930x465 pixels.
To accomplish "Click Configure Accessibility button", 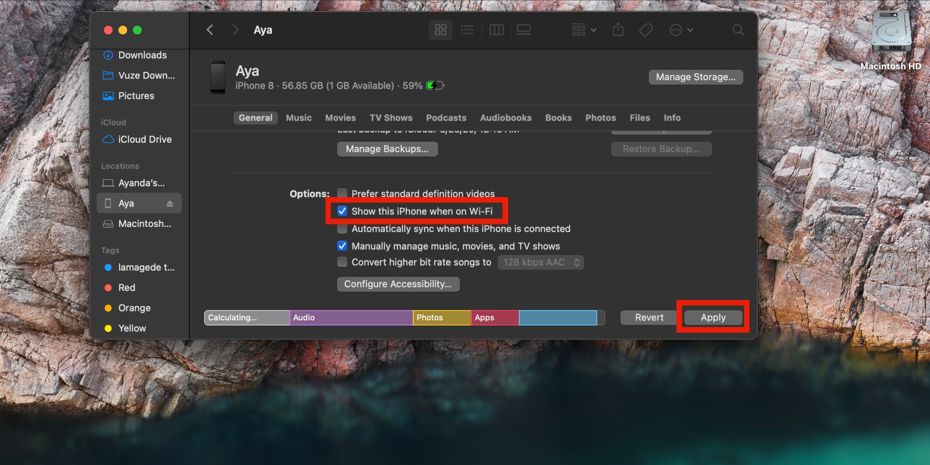I will point(398,284).
